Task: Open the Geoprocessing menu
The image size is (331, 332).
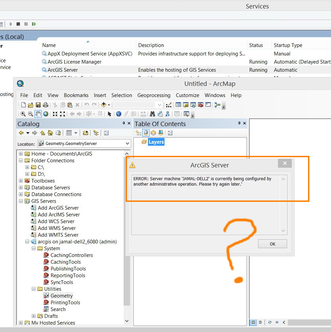Action: coord(154,95)
